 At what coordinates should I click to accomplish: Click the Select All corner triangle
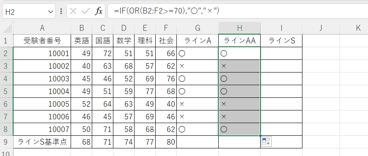point(7,28)
